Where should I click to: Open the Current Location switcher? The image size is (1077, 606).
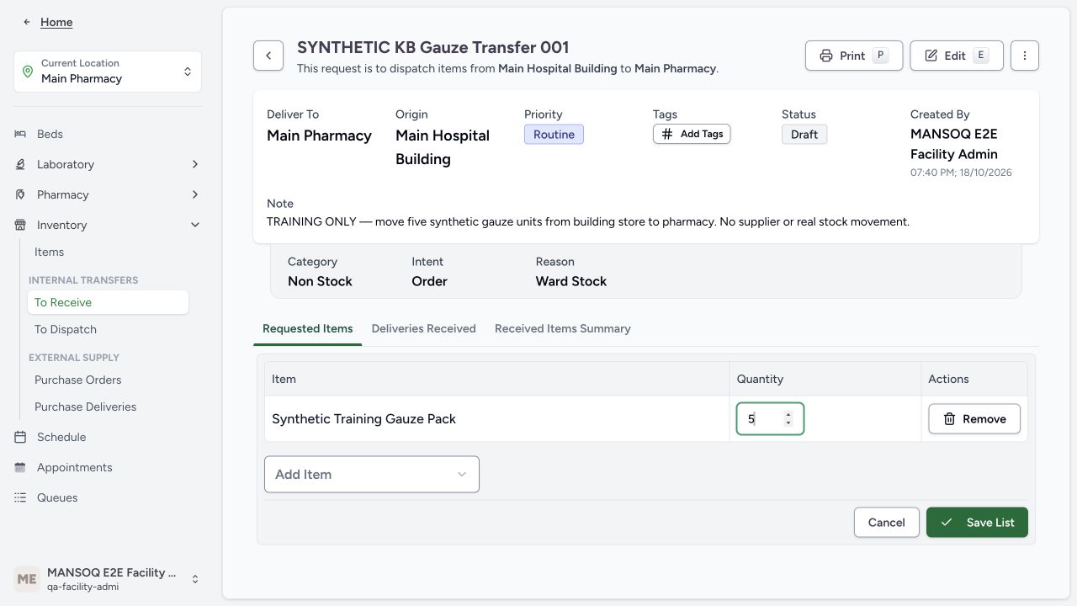pyautogui.click(x=108, y=72)
